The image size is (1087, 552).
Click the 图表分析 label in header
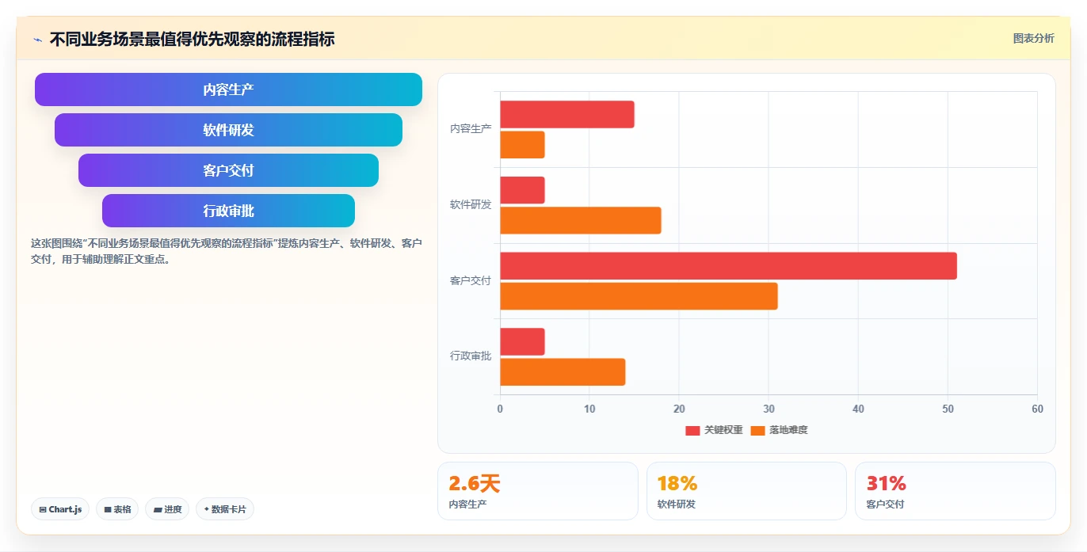[1034, 38]
